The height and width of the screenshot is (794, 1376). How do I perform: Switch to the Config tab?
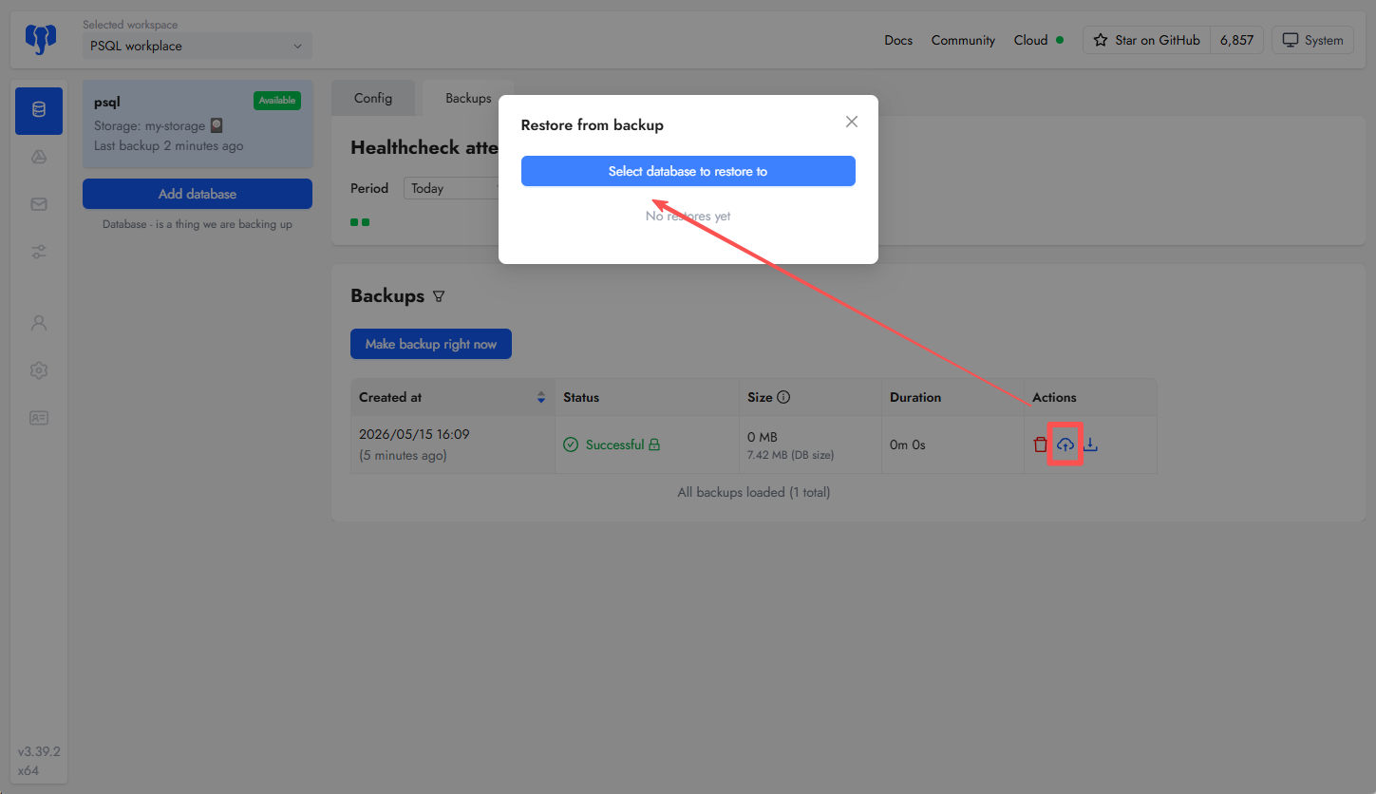pyautogui.click(x=373, y=98)
